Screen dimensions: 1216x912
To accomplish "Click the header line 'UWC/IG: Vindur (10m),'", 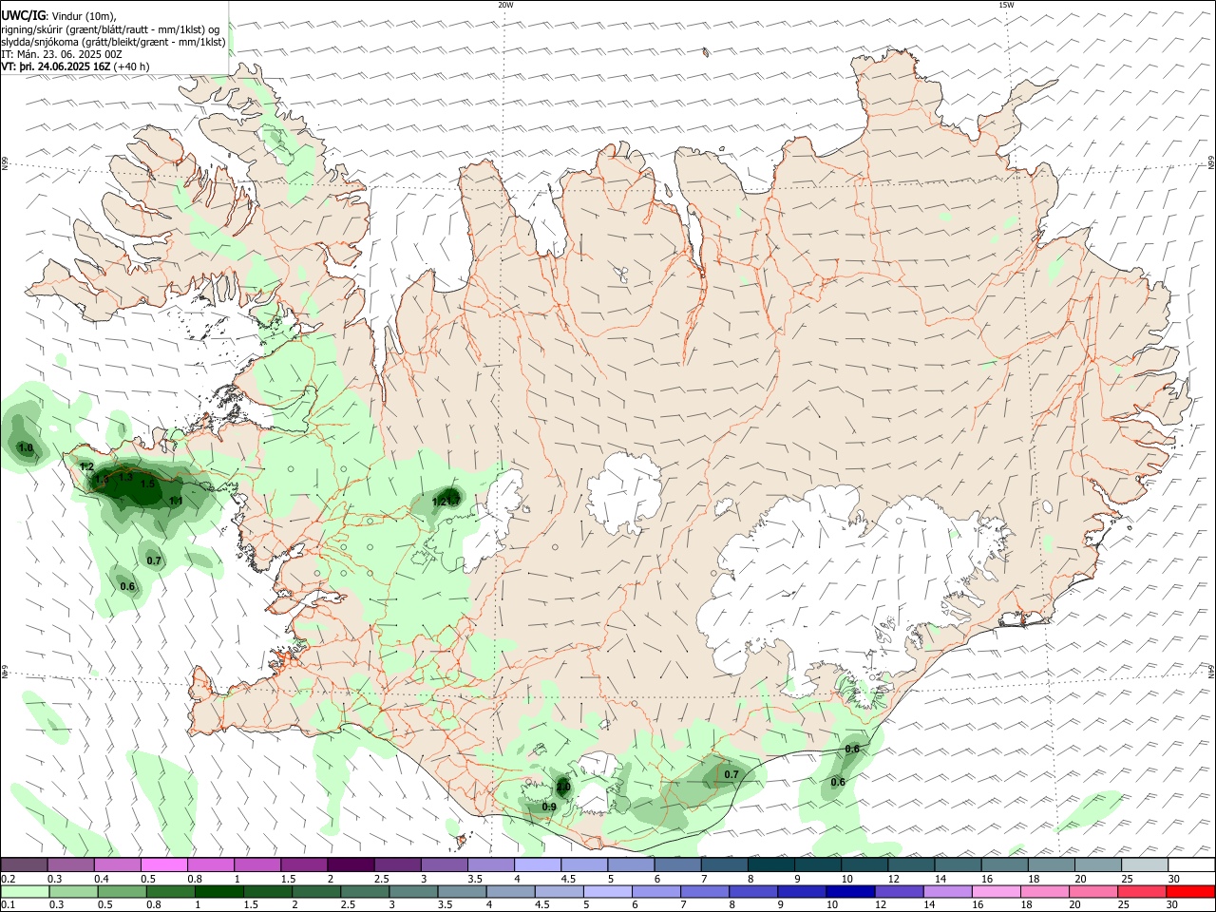I will click(59, 15).
